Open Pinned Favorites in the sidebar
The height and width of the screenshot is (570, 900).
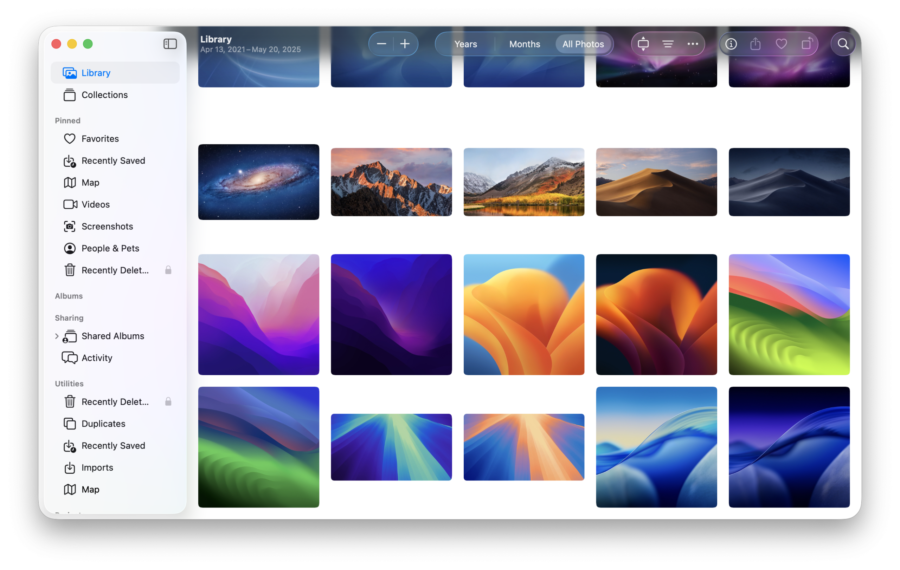pyautogui.click(x=100, y=138)
